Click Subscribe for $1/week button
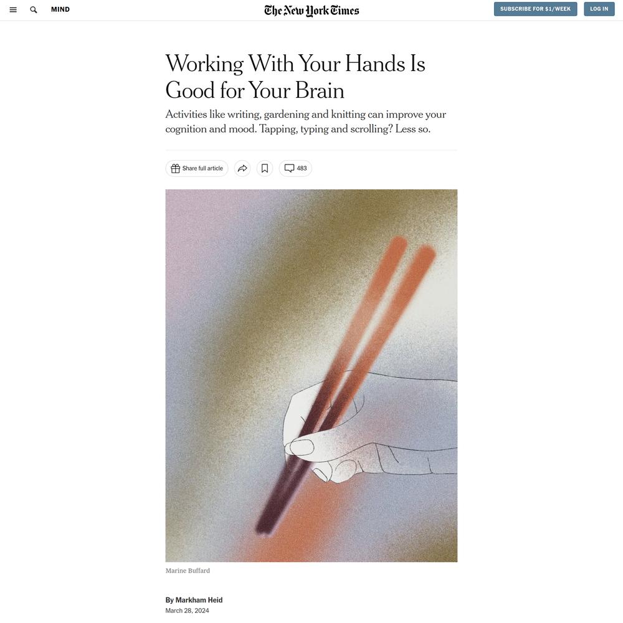Screen dimensions: 623x623 (535, 9)
